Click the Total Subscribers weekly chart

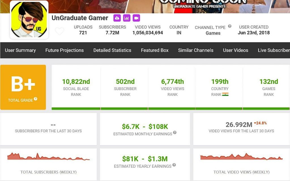pyautogui.click(x=48, y=157)
